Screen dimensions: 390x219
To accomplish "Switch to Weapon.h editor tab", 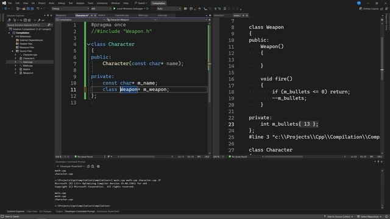I will pos(61,15).
